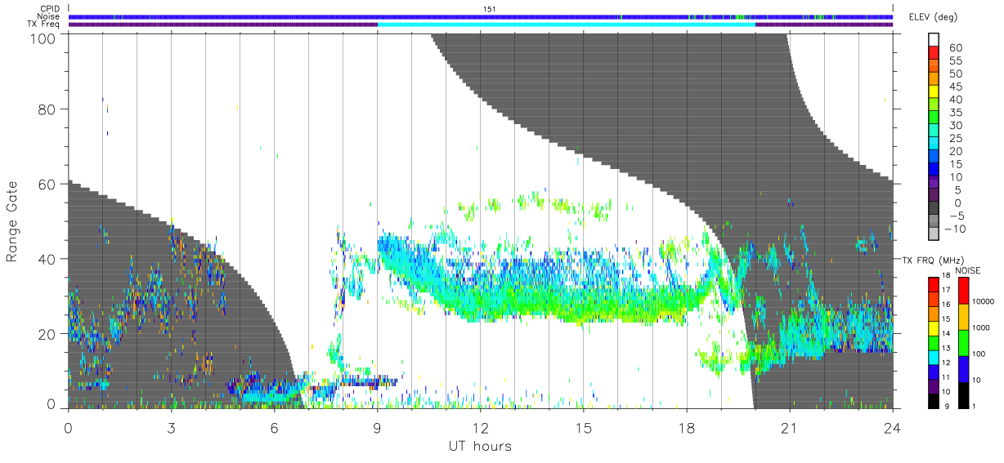Select the 40 tick on the Range Gate axis
The image size is (1004, 463).
point(47,259)
